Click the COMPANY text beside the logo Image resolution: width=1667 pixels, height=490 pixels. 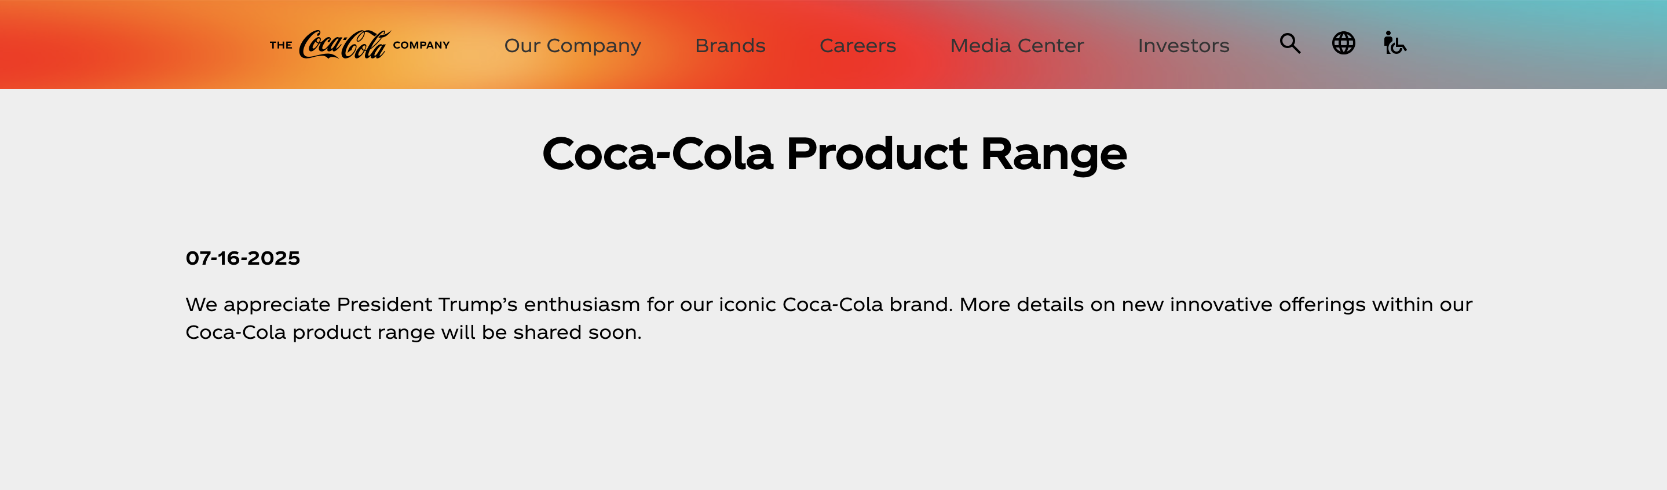421,45
